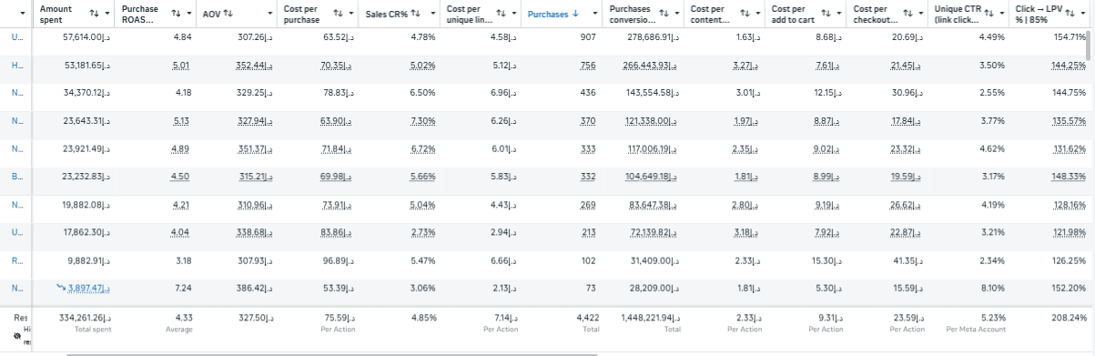This screenshot has height=356, width=1095.
Task: Click the Amount spent header label
Action: click(56, 14)
